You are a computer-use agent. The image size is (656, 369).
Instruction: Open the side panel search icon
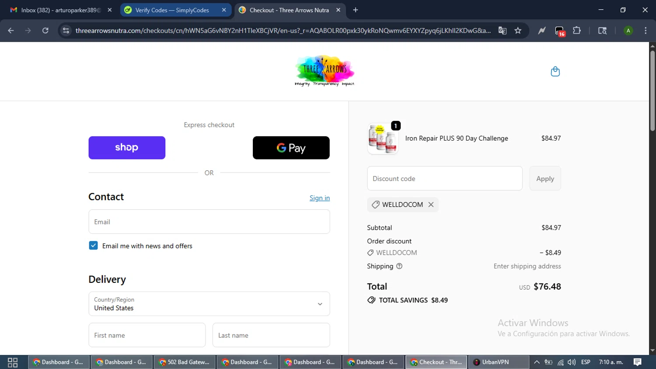point(602,31)
